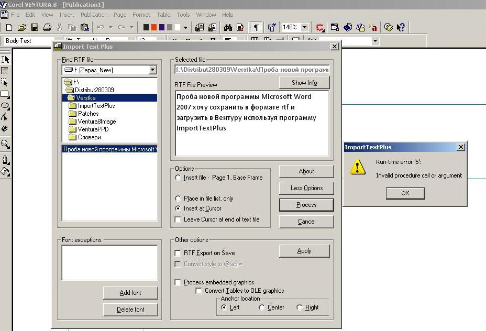Open the property bar dropdown right of the dialog
Image resolution: width=486 pixels, height=331 pixels.
[375, 41]
